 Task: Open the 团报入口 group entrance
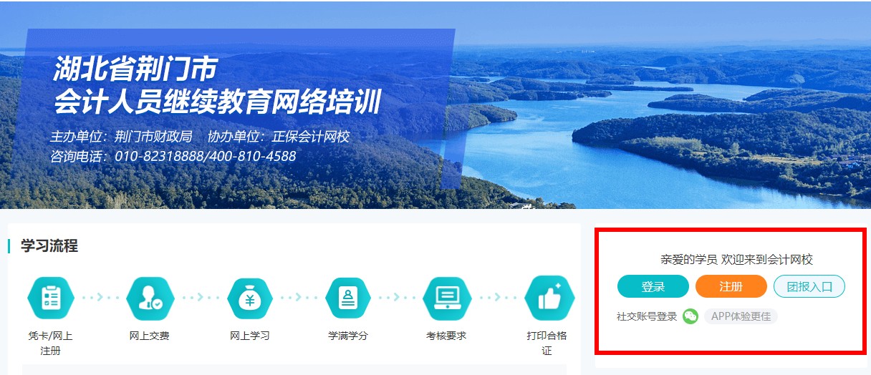[x=809, y=287]
